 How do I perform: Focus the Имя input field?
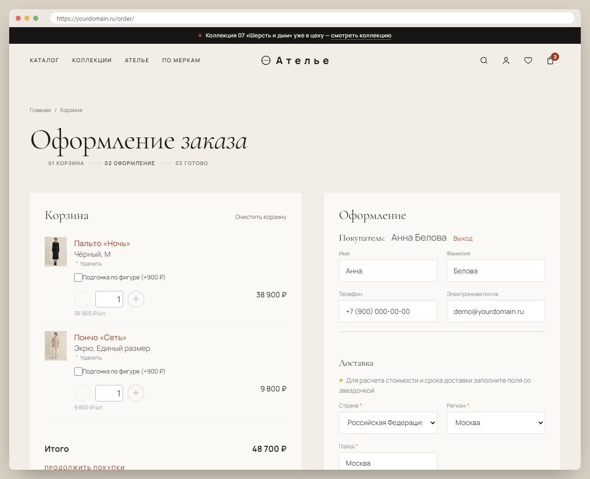coord(388,271)
